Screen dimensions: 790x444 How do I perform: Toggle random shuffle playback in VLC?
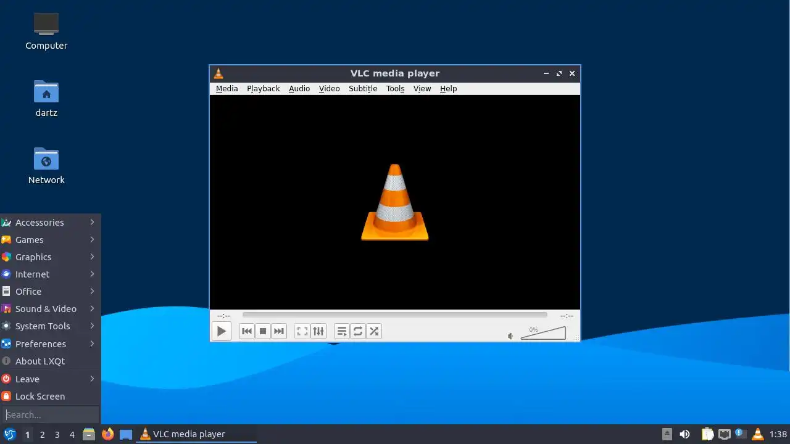pos(374,331)
